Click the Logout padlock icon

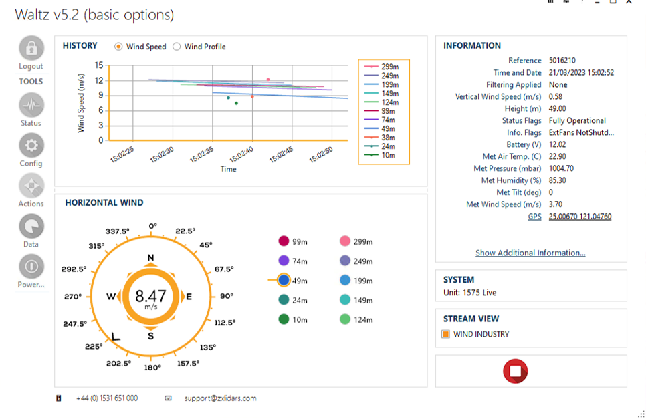pyautogui.click(x=31, y=48)
